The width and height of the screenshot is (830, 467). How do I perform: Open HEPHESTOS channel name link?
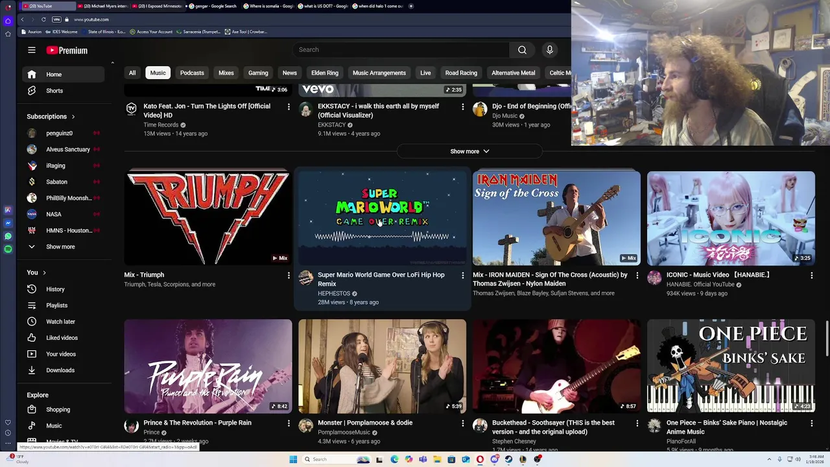click(x=334, y=293)
